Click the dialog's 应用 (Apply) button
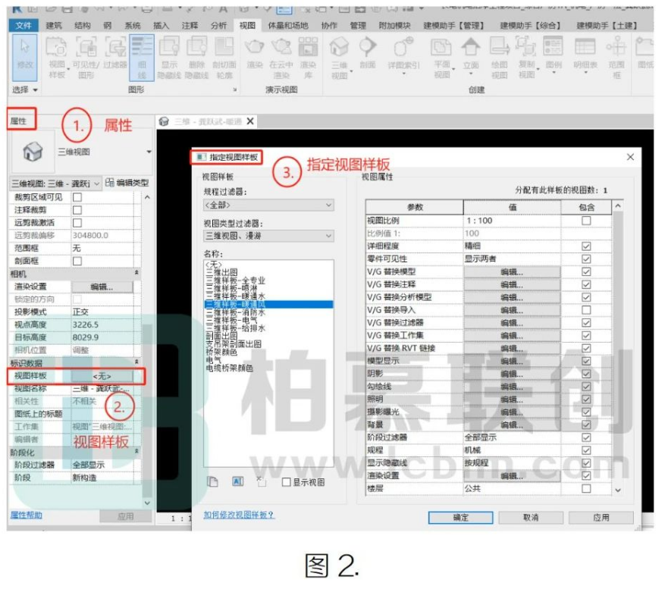668x589 pixels. (601, 518)
